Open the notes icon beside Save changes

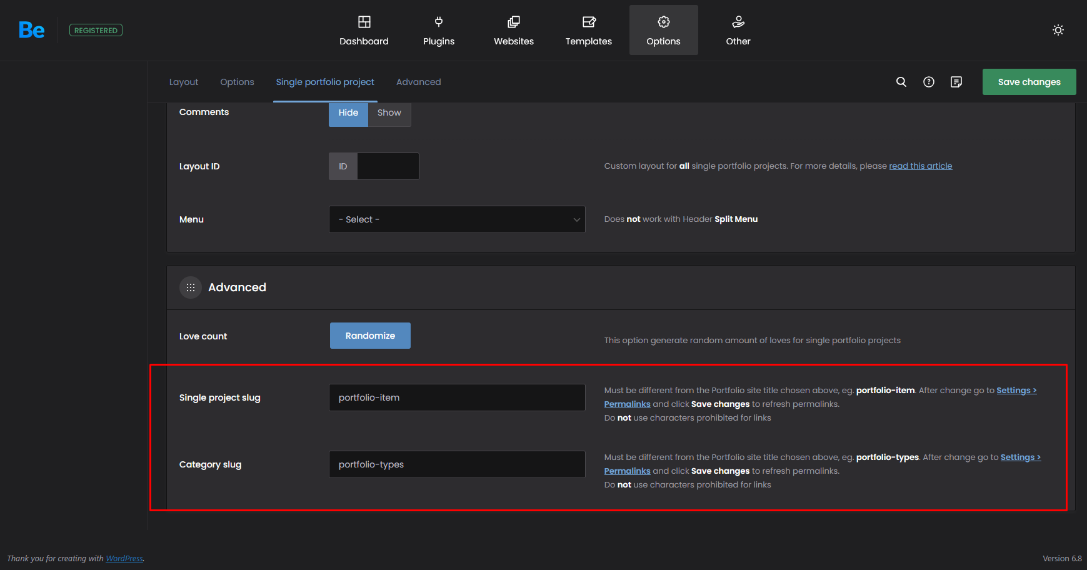(956, 82)
